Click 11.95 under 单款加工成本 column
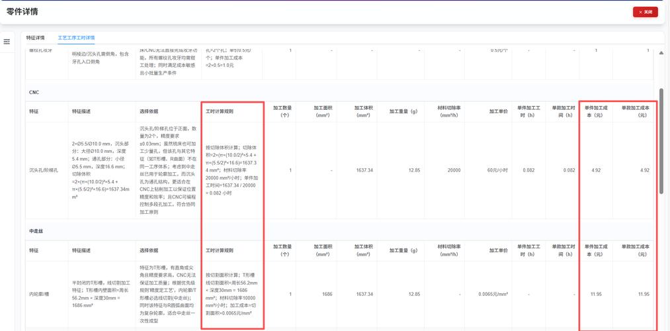This screenshot has width=670, height=331. [x=644, y=294]
